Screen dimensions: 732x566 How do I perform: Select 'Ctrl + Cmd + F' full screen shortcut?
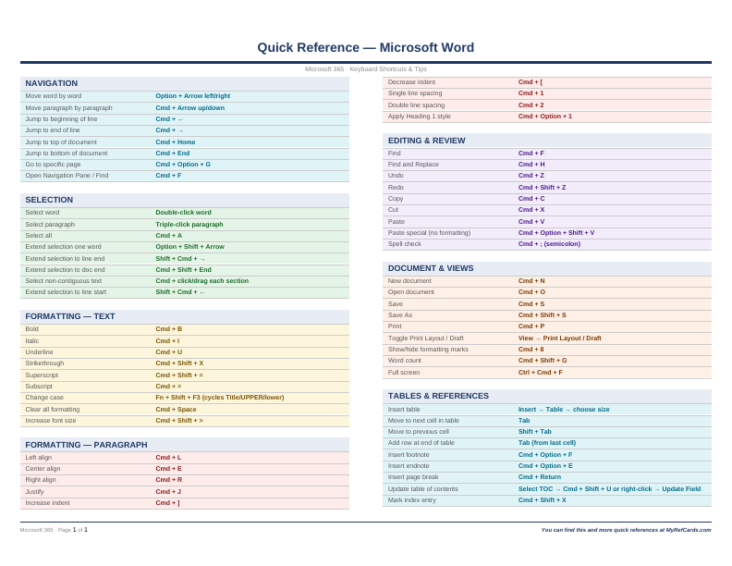tap(541, 373)
